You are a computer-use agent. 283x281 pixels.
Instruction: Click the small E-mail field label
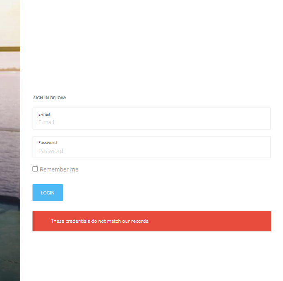click(44, 114)
